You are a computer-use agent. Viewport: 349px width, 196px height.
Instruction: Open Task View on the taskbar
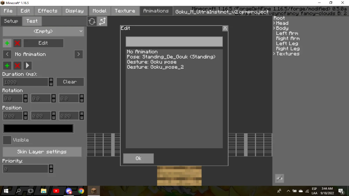coord(31,191)
